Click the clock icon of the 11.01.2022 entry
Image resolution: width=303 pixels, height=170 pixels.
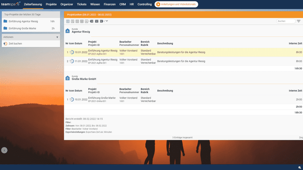tap(72, 61)
